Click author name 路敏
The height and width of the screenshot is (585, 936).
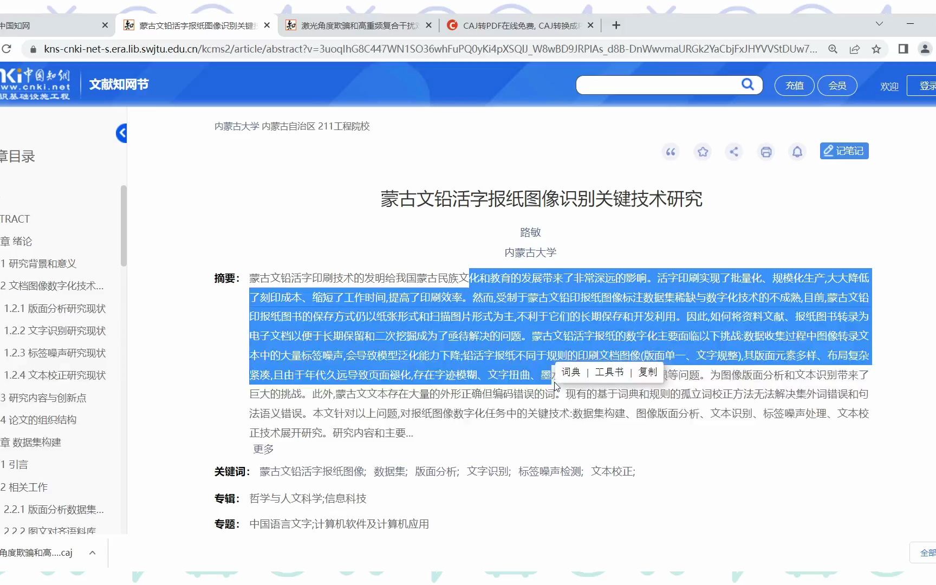tap(530, 232)
